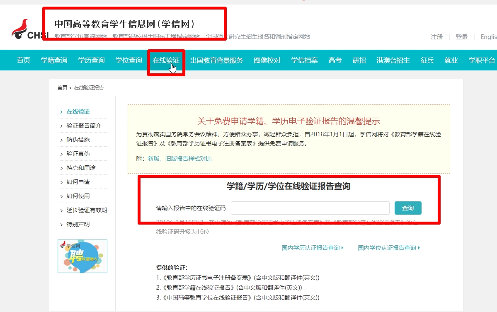This screenshot has width=497, height=312.
Task: Open 特别声明 in the sidebar
Action: coord(78,224)
